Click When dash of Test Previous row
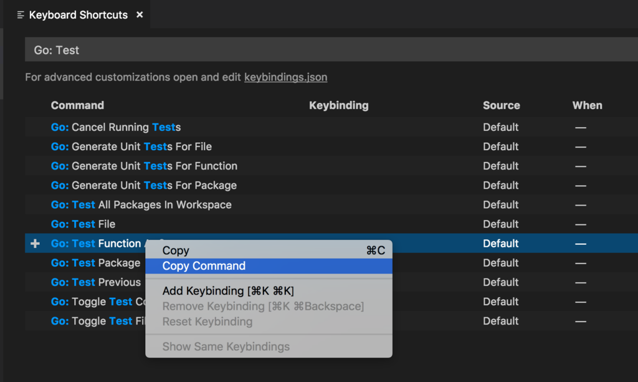The height and width of the screenshot is (382, 638). [x=581, y=283]
